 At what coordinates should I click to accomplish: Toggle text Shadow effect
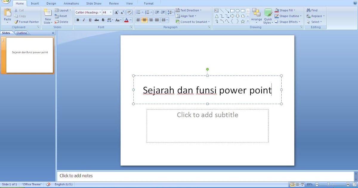point(103,20)
